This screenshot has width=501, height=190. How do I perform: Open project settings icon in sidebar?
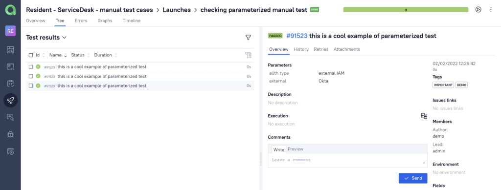[10, 151]
